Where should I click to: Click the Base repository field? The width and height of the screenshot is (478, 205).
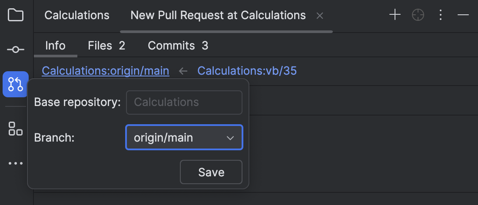tap(184, 102)
